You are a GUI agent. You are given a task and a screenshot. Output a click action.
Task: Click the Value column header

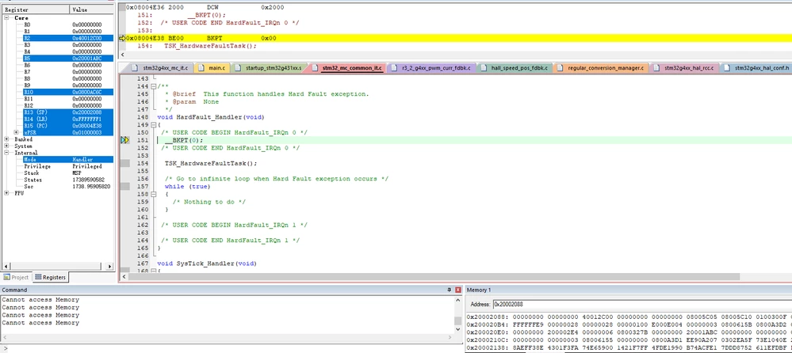tap(92, 9)
